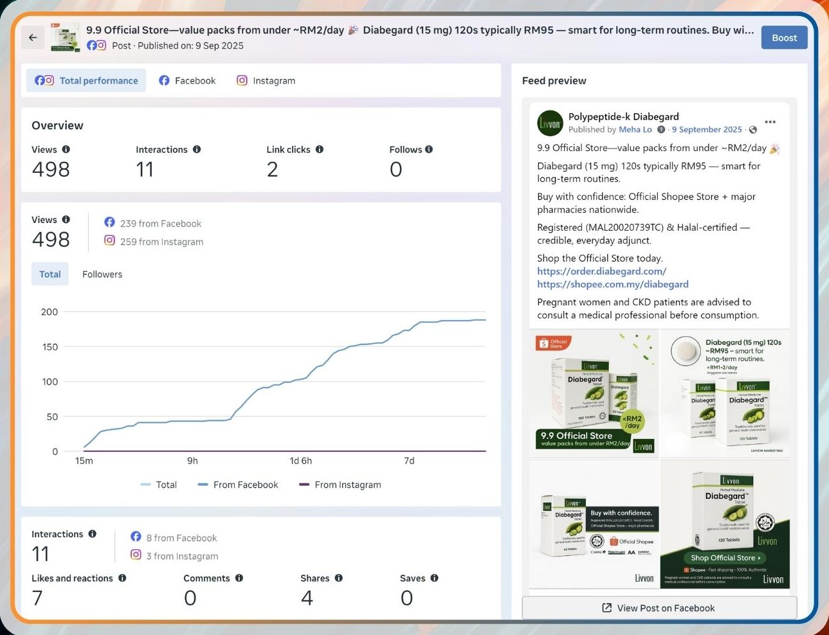Click info icon beside Follows

coord(429,149)
